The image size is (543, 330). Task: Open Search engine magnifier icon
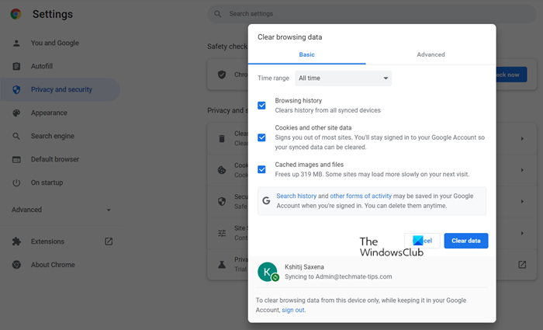pos(16,137)
